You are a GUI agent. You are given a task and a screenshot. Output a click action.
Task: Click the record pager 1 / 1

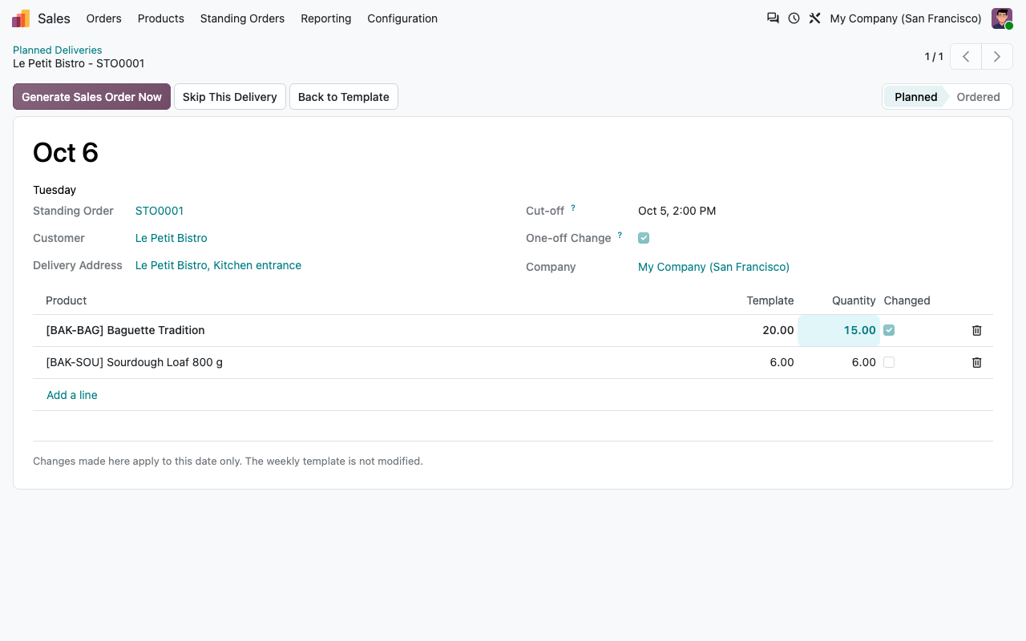(934, 57)
